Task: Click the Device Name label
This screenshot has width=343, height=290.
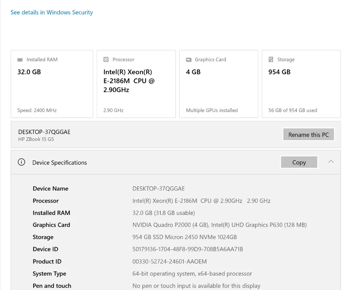Action: [51, 189]
